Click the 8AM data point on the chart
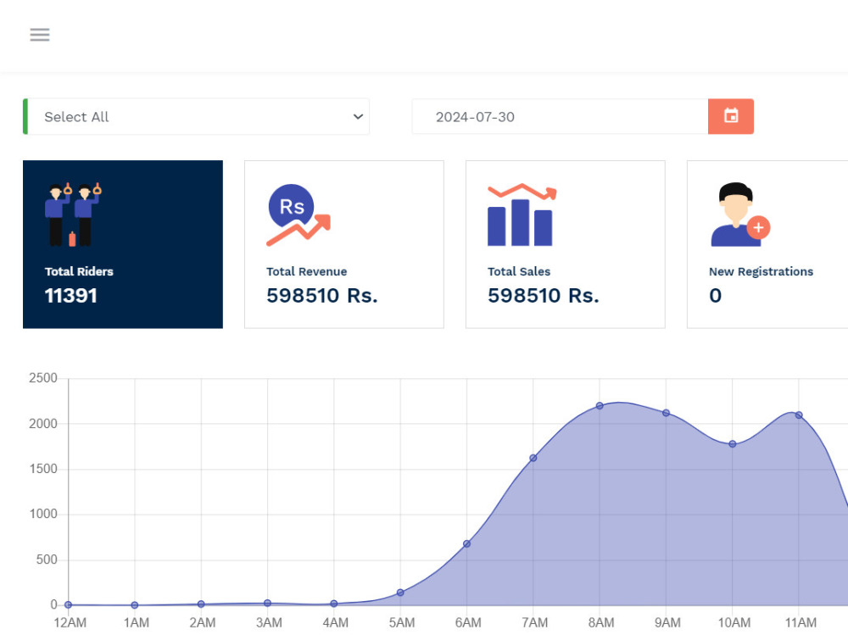This screenshot has height=635, width=848. pos(600,405)
